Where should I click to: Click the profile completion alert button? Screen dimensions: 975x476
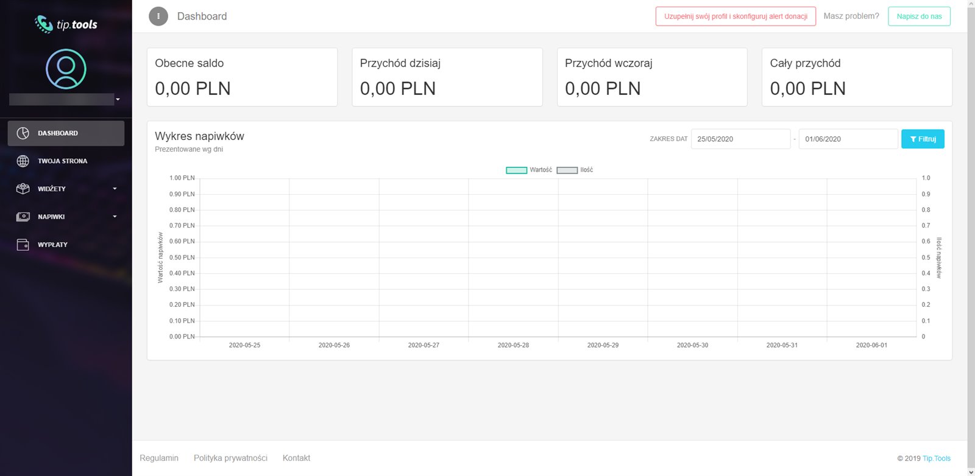(x=736, y=16)
